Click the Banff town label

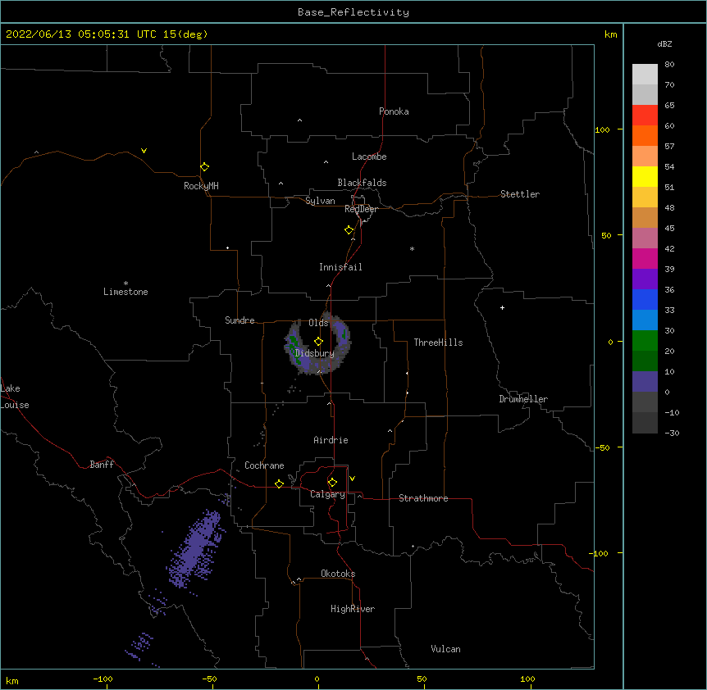102,465
